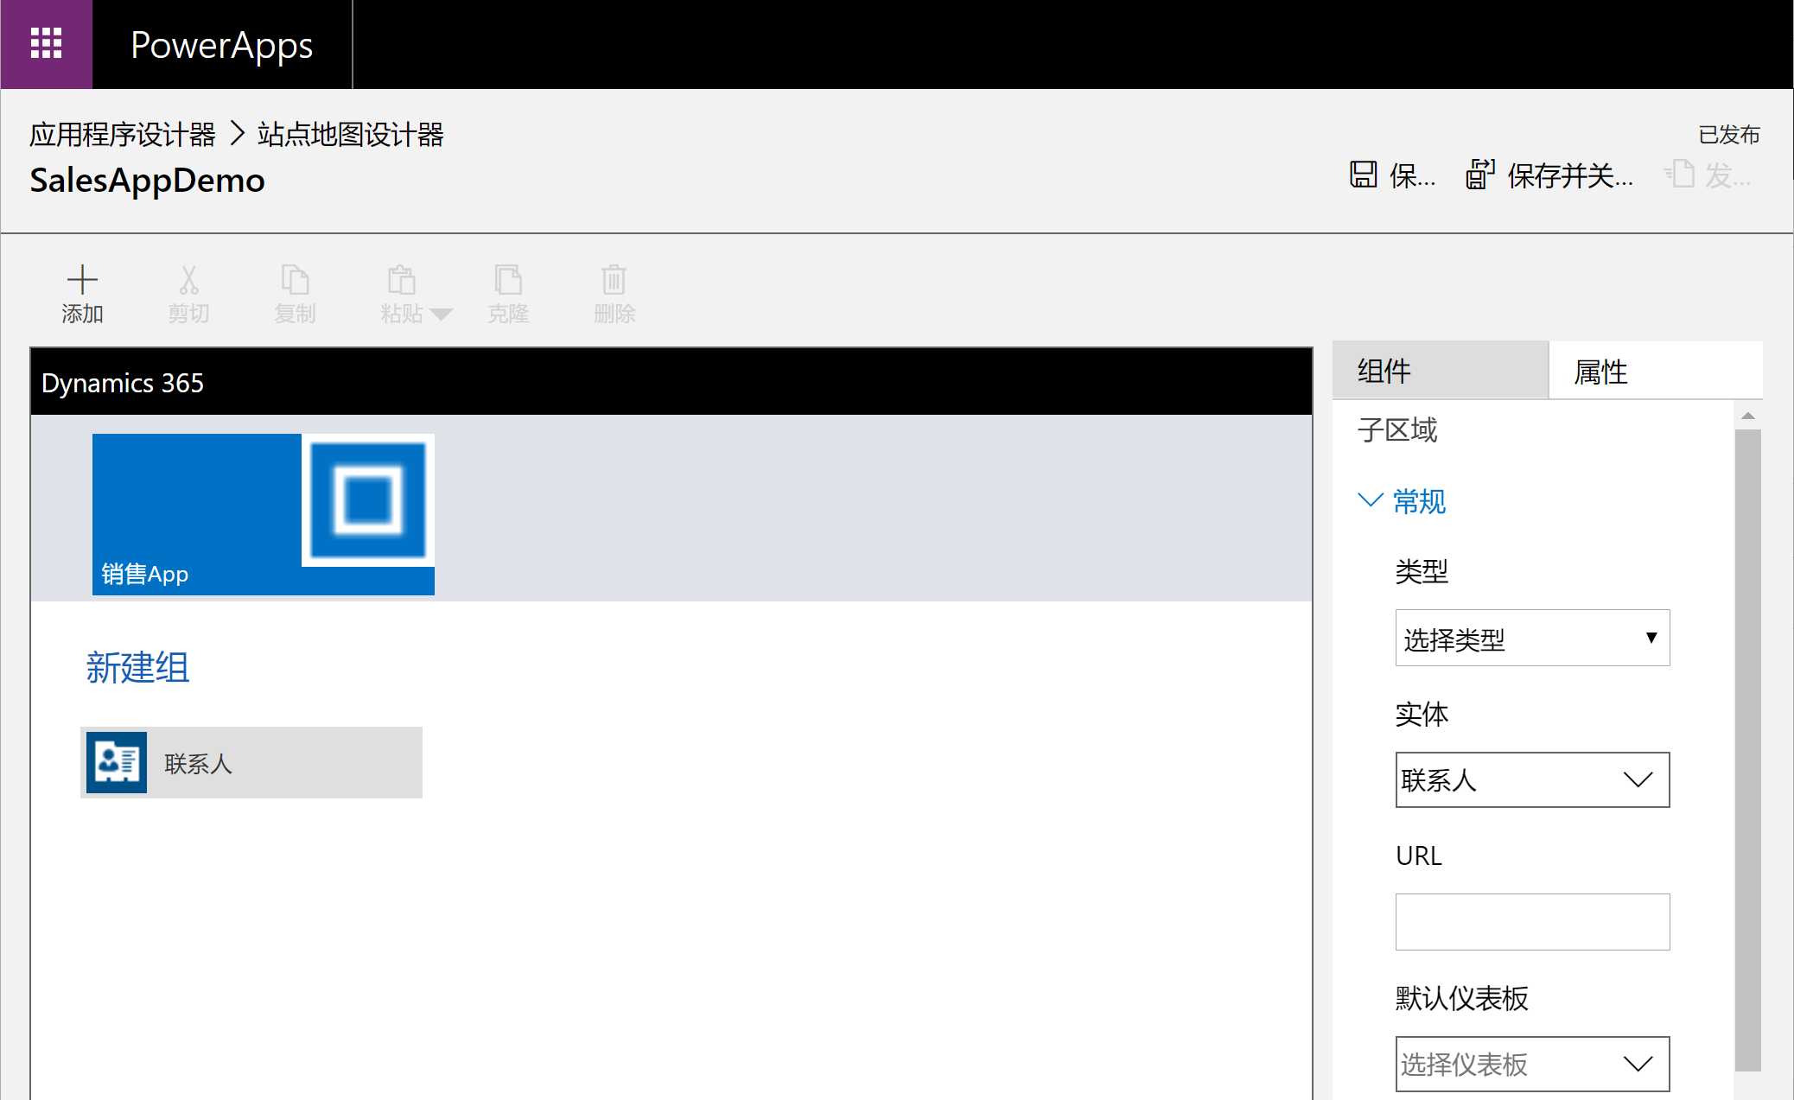Click the greyed publish button
The image size is (1794, 1100).
[1708, 175]
